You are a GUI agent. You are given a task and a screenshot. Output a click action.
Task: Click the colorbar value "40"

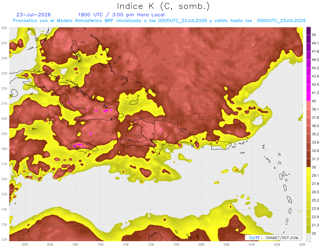[x=314, y=101]
